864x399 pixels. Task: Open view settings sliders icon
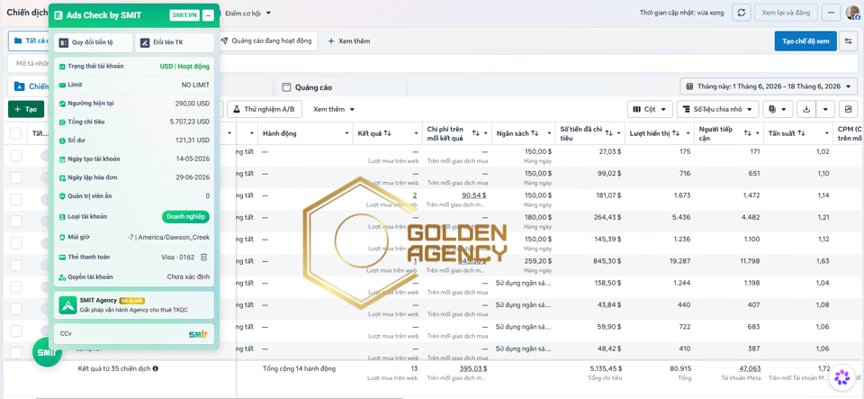pos(849,41)
